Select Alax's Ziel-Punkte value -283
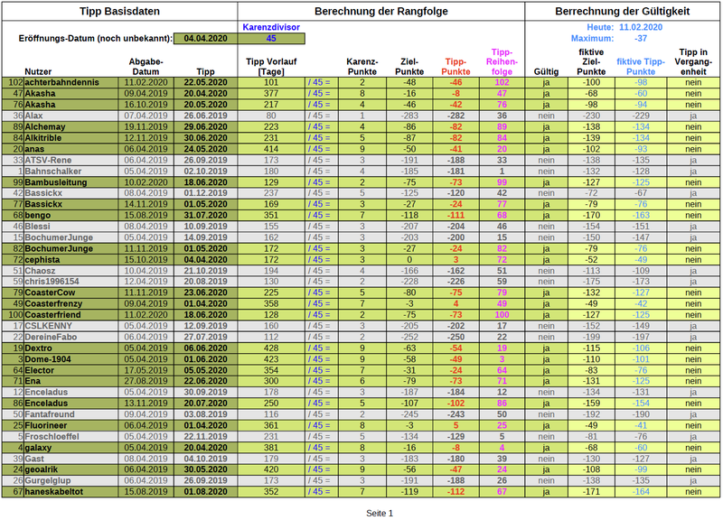 point(409,116)
